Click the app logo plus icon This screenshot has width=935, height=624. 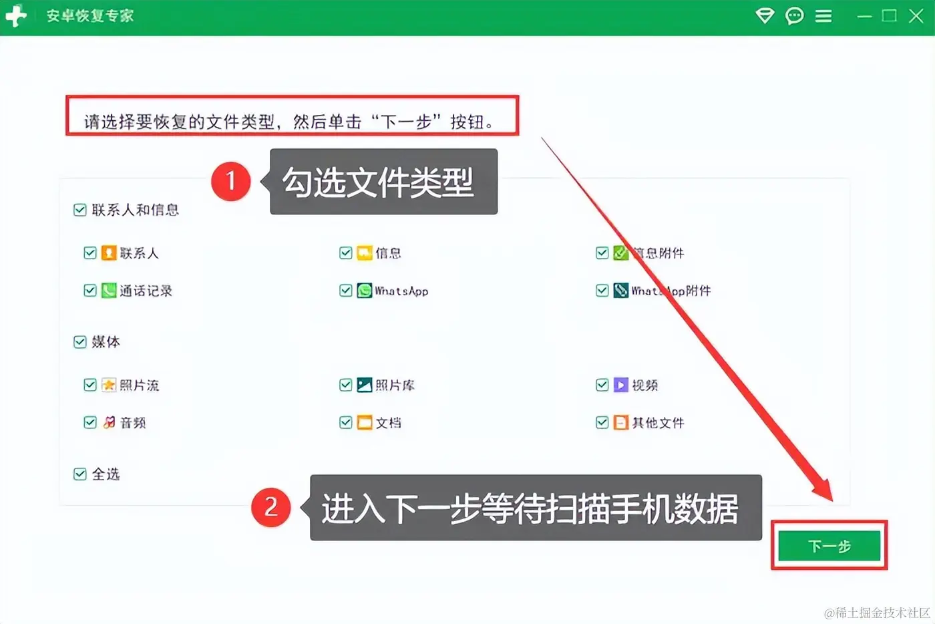[x=16, y=16]
